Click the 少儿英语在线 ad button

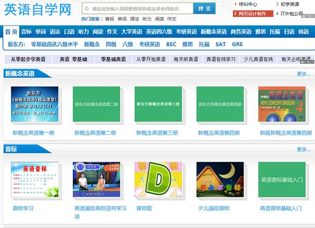pos(258,59)
